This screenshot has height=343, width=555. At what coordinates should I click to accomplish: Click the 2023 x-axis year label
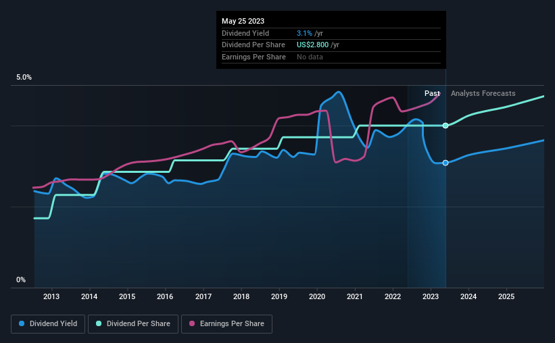431,296
